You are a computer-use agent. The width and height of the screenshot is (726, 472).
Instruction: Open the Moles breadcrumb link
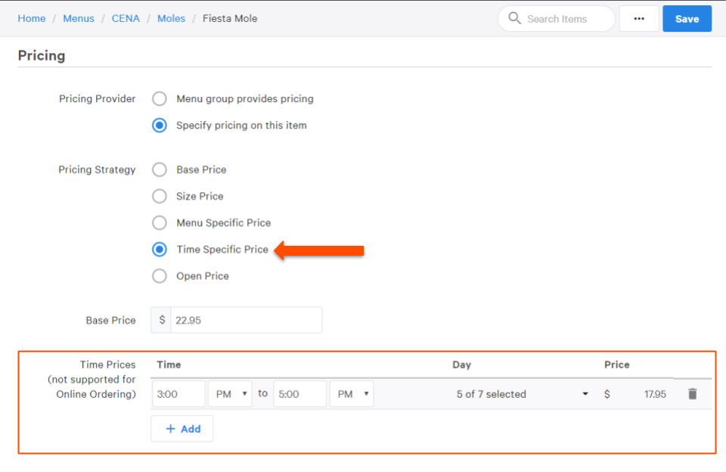click(x=171, y=18)
